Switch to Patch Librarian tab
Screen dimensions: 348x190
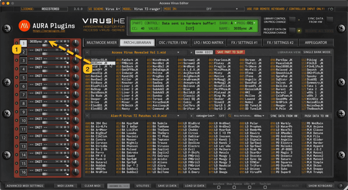tap(137, 43)
